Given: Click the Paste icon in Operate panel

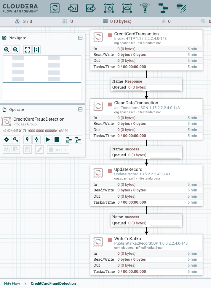Looking at the screenshot, I should pos(16,149).
